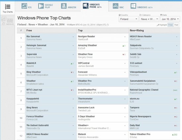
Task: Click the Windows Phone store icon
Action: click(86, 6)
